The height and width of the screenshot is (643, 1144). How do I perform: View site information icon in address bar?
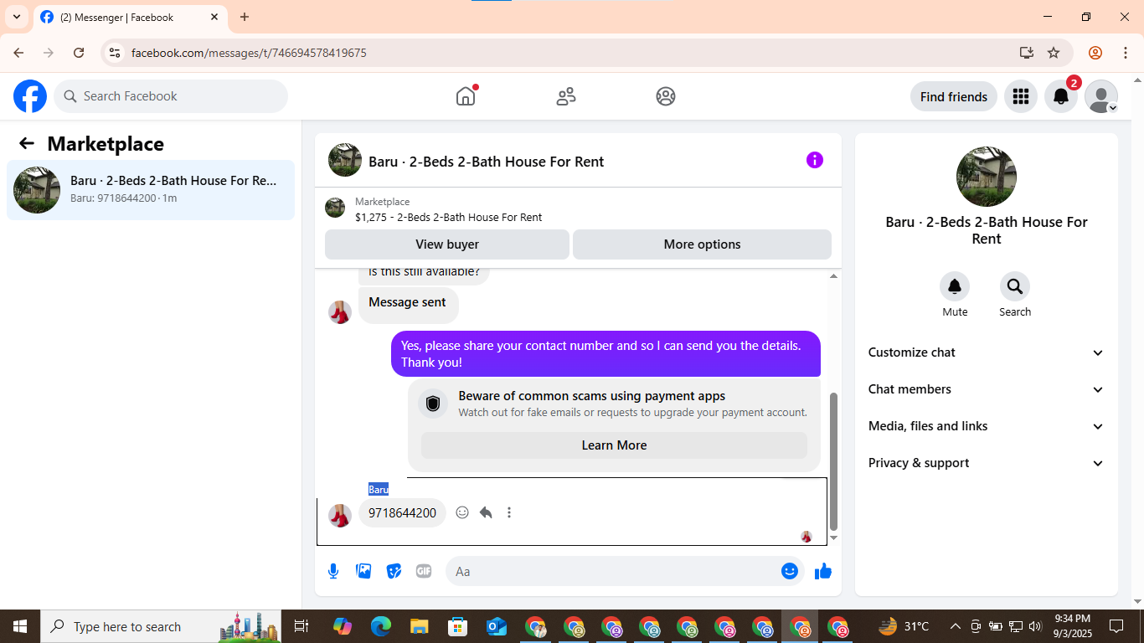[115, 53]
